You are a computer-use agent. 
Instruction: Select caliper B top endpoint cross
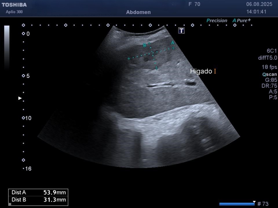click(x=149, y=43)
